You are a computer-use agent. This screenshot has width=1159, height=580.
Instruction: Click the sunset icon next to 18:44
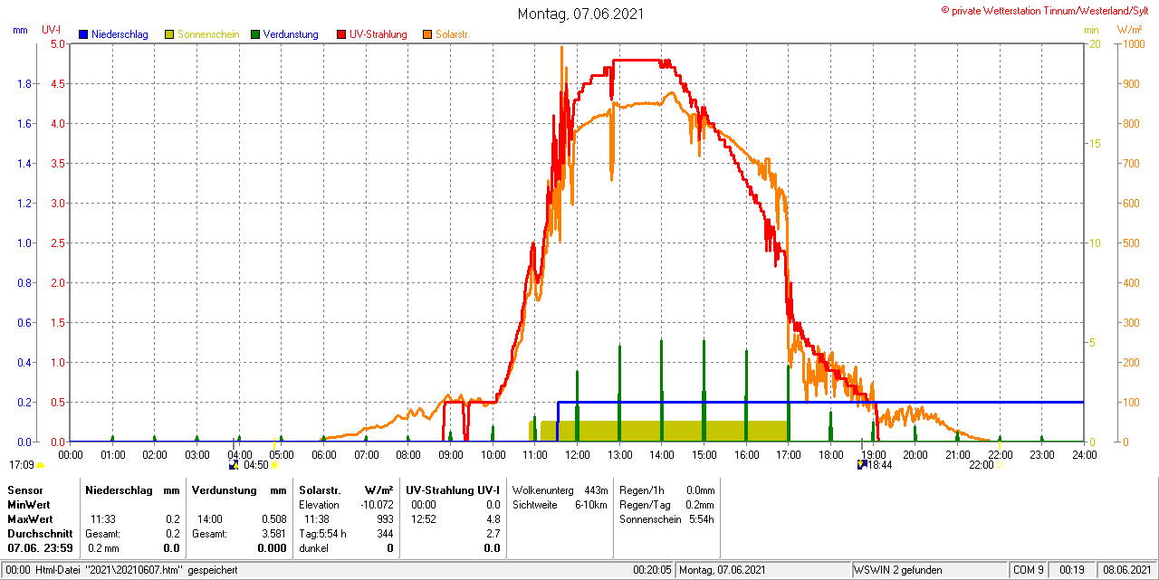tap(862, 465)
